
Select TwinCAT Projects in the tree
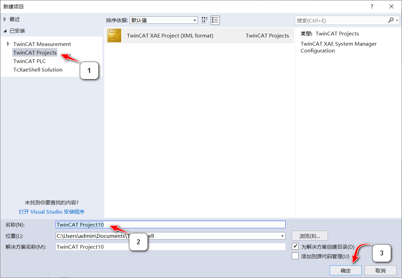pyautogui.click(x=35, y=52)
